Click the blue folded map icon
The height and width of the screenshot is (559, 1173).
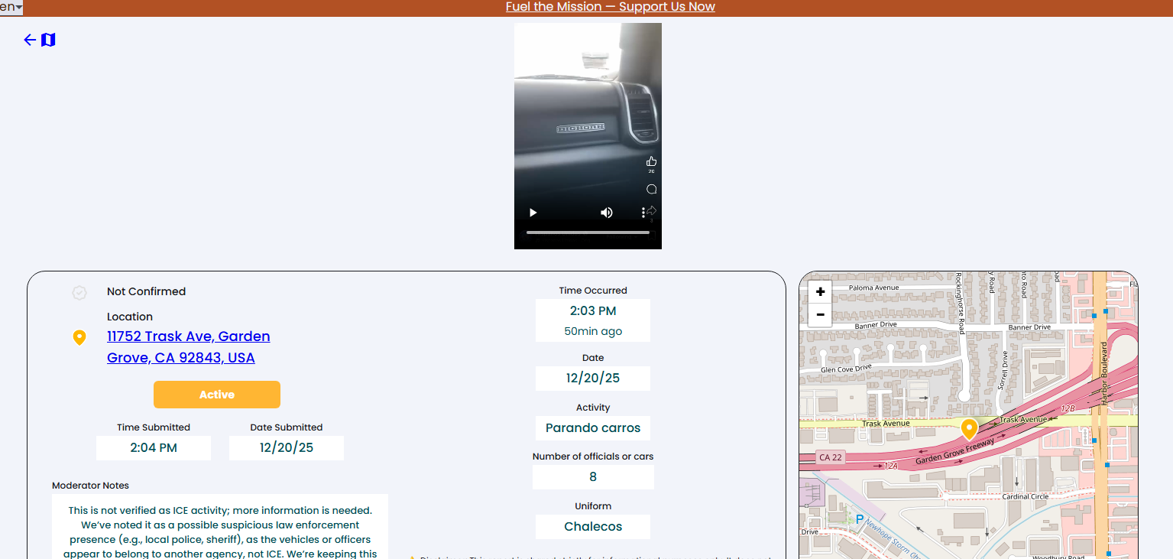pyautogui.click(x=48, y=40)
